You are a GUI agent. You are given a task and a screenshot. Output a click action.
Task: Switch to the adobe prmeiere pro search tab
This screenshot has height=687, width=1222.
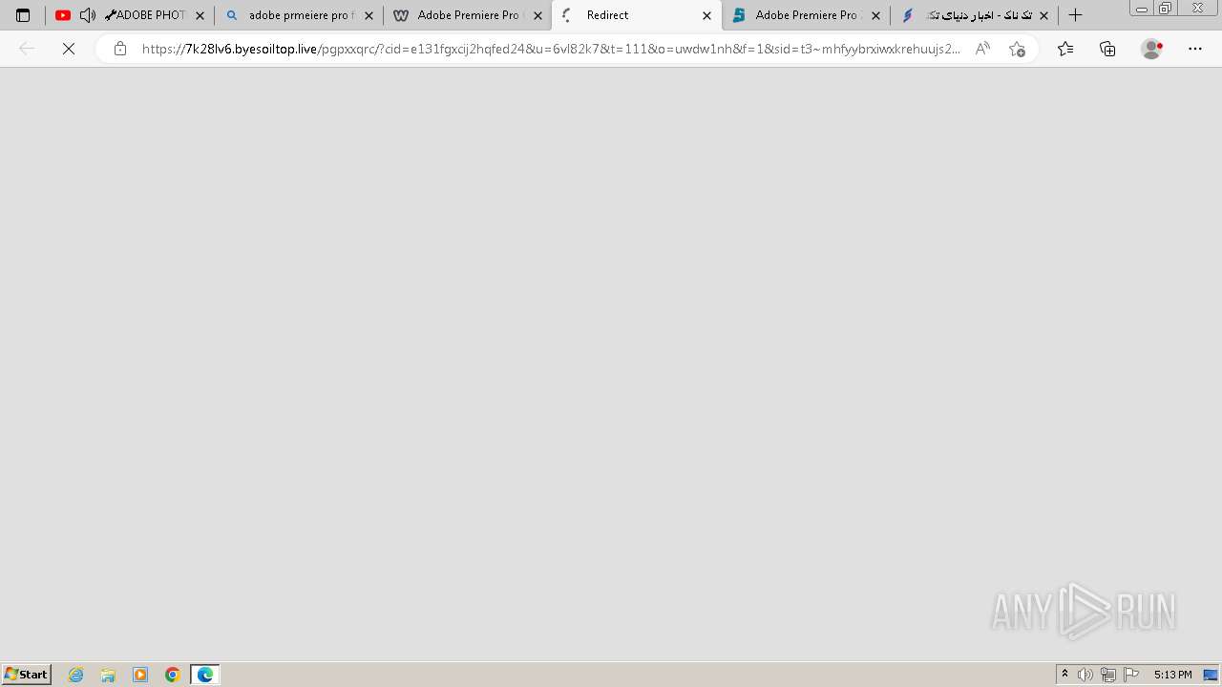[x=299, y=15]
